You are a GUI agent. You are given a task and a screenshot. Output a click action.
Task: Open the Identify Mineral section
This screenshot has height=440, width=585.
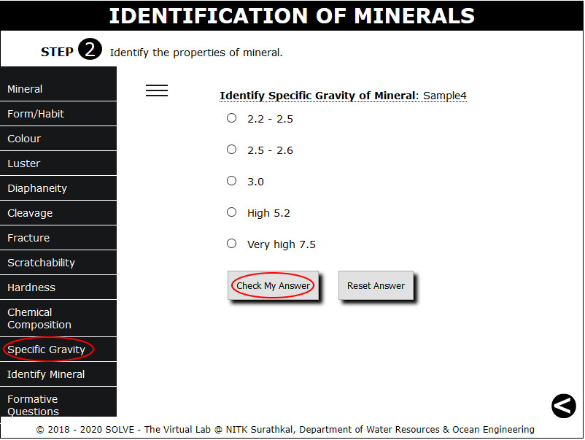[58, 374]
